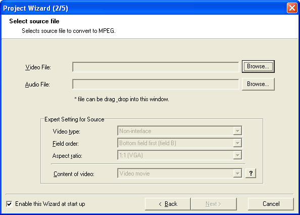Focus the Audio File path field
This screenshot has width=300, height=215.
(156, 84)
